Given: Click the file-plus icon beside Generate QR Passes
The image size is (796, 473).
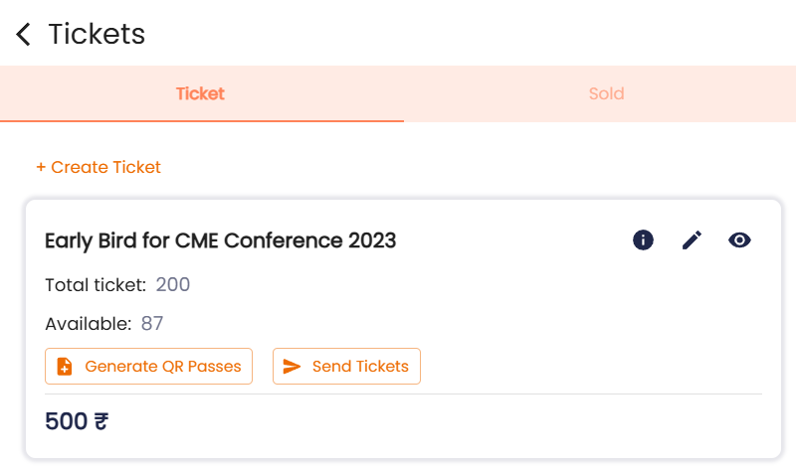Looking at the screenshot, I should pyautogui.click(x=65, y=366).
